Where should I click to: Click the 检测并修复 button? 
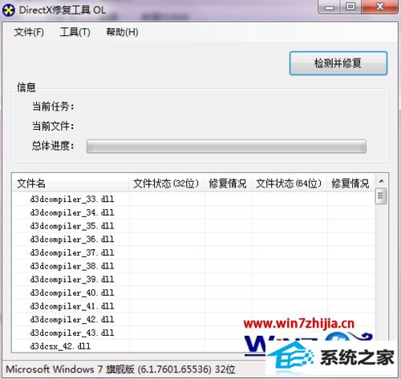(x=338, y=63)
